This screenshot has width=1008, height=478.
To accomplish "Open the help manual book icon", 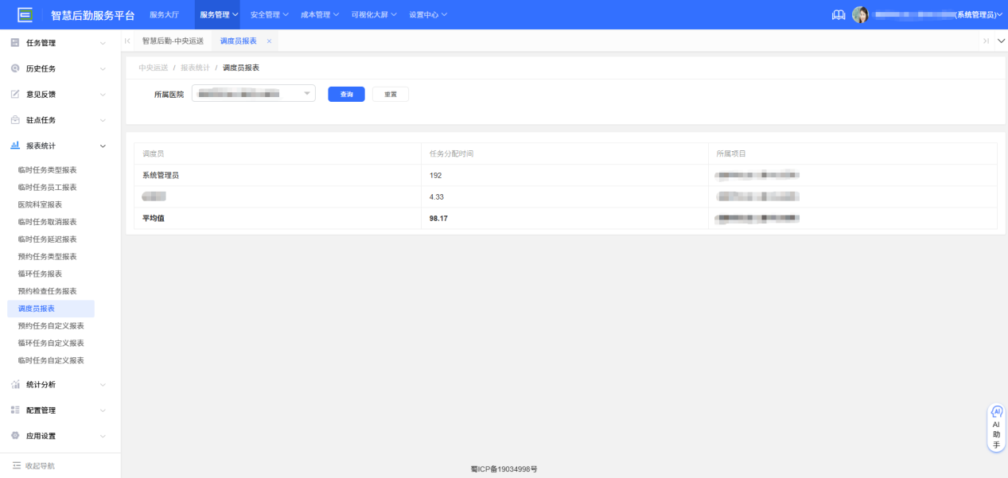I will point(838,15).
